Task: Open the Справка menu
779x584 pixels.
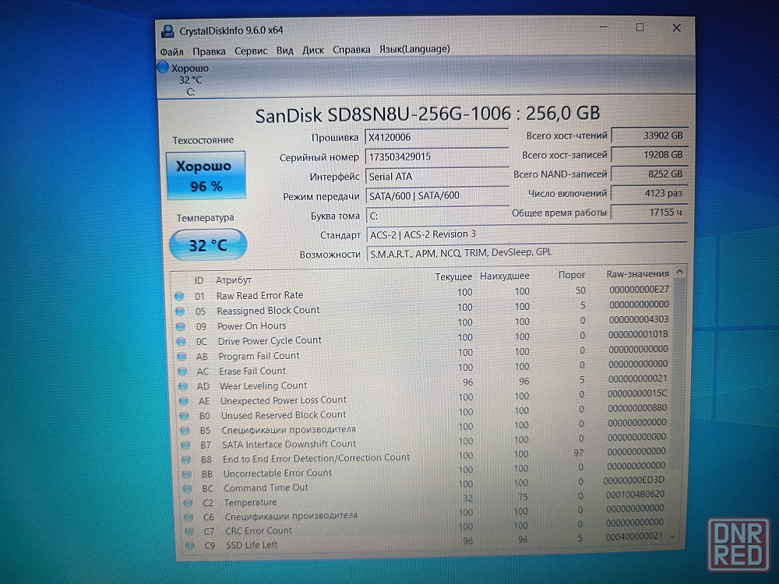Action: (351, 50)
